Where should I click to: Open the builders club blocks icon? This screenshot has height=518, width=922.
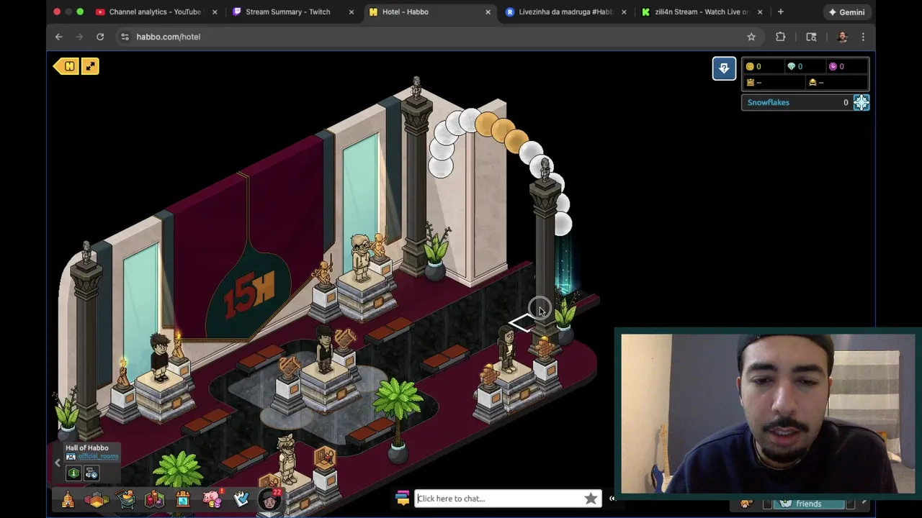155,499
